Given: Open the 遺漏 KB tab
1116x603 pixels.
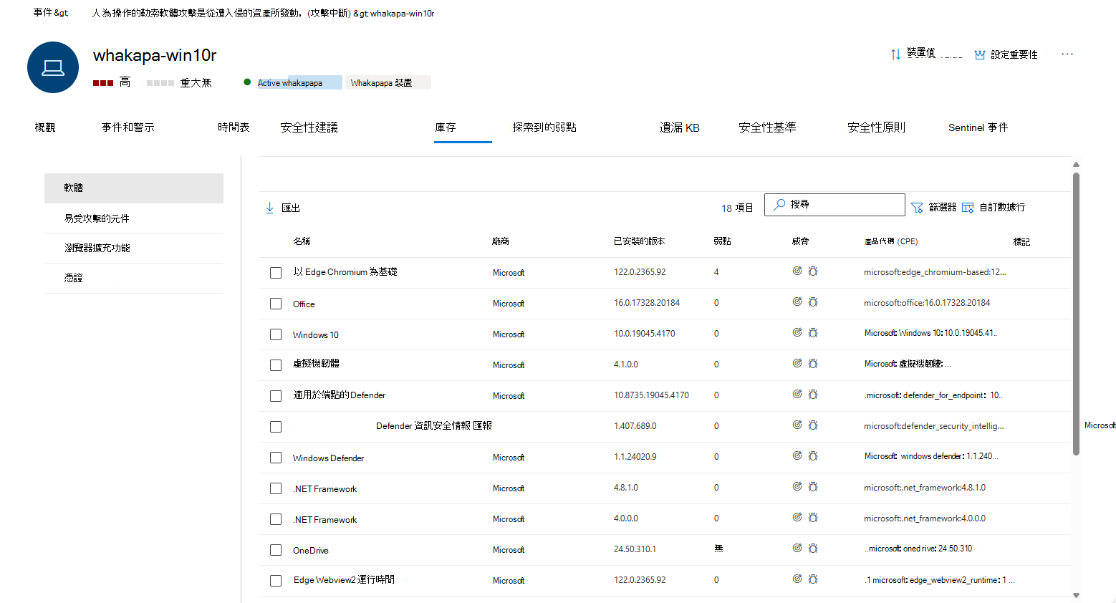Looking at the screenshot, I should point(680,127).
